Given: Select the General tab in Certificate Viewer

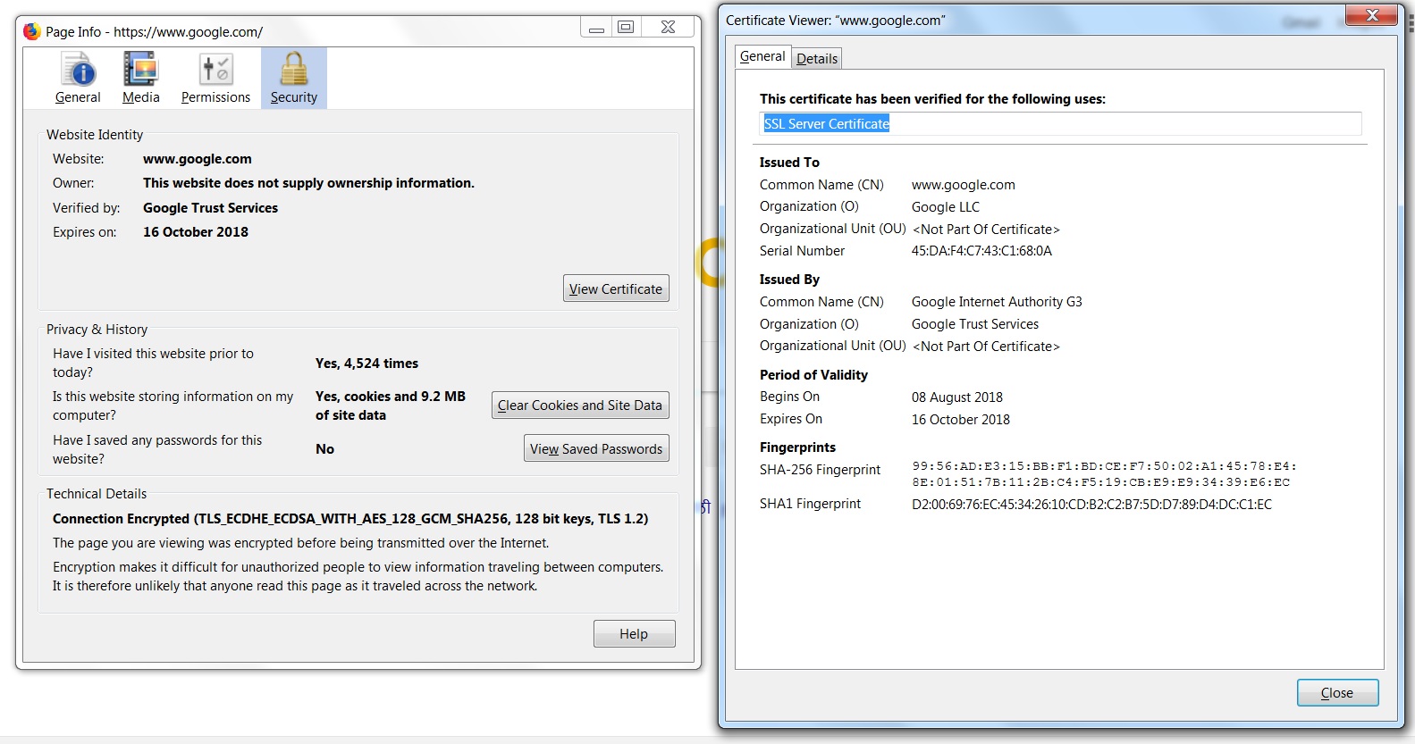Looking at the screenshot, I should click(x=762, y=56).
